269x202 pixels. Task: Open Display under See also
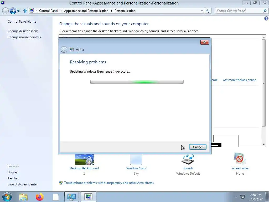pyautogui.click(x=13, y=172)
